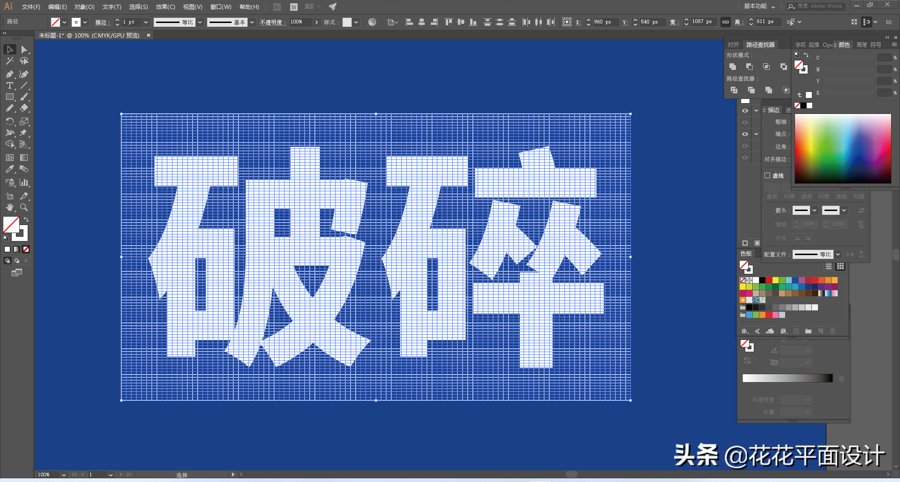Switch swatches panel to thumbnail view
This screenshot has width=900, height=482.
840,266
